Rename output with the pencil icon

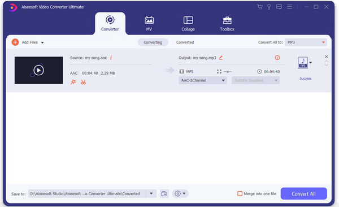click(221, 58)
